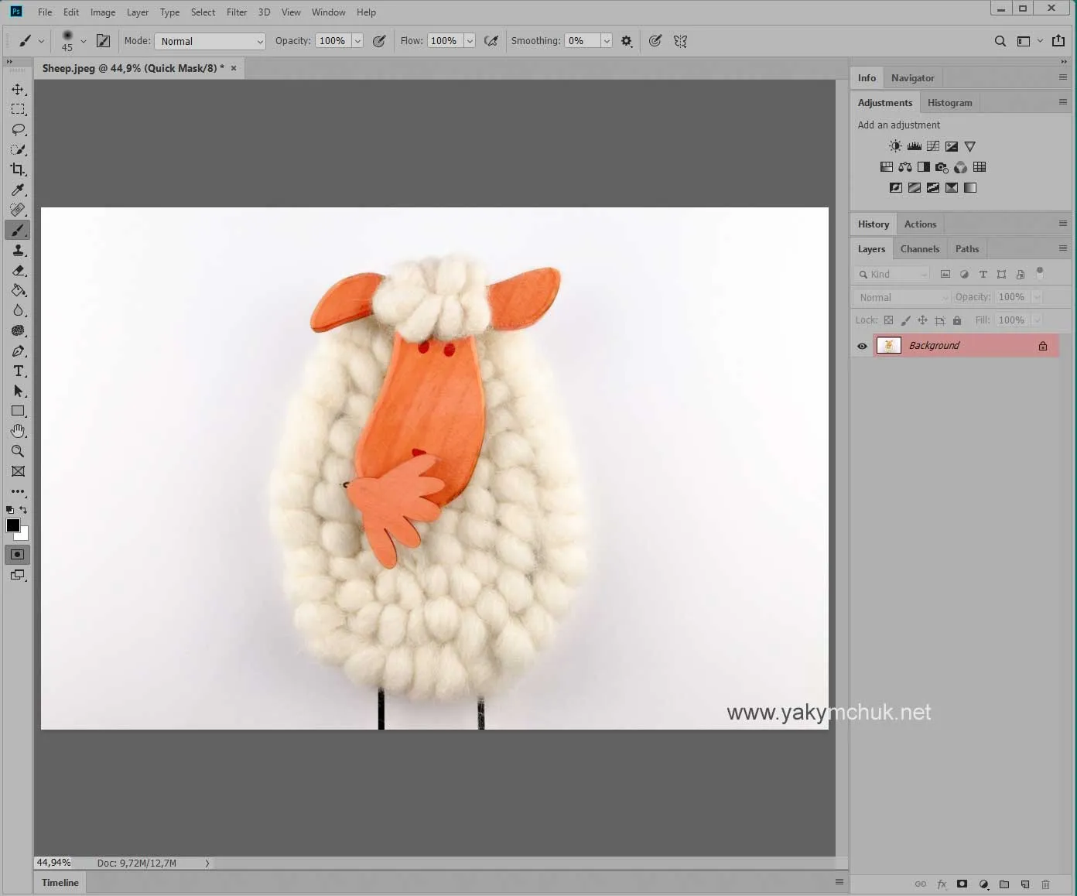Screen dimensions: 1077x896
Task: Swap foreground and background colors
Action: (23, 510)
